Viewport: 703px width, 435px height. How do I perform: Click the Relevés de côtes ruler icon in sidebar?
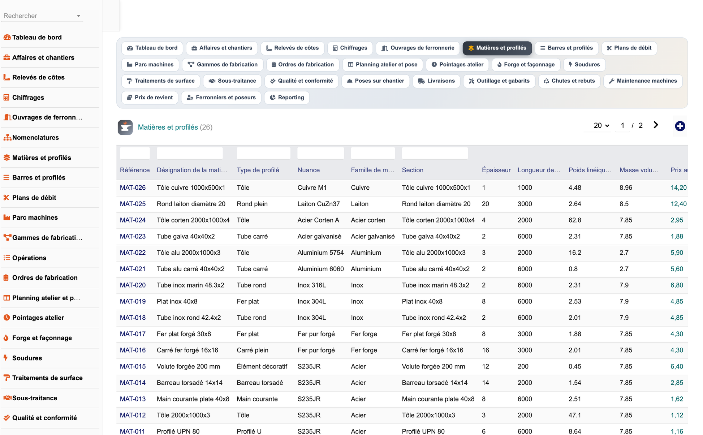[7, 77]
